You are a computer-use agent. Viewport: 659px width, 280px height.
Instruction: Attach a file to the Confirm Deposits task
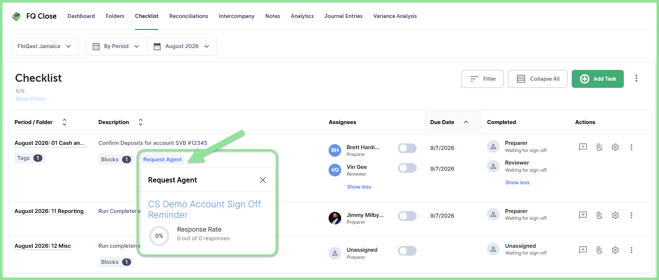pos(599,147)
